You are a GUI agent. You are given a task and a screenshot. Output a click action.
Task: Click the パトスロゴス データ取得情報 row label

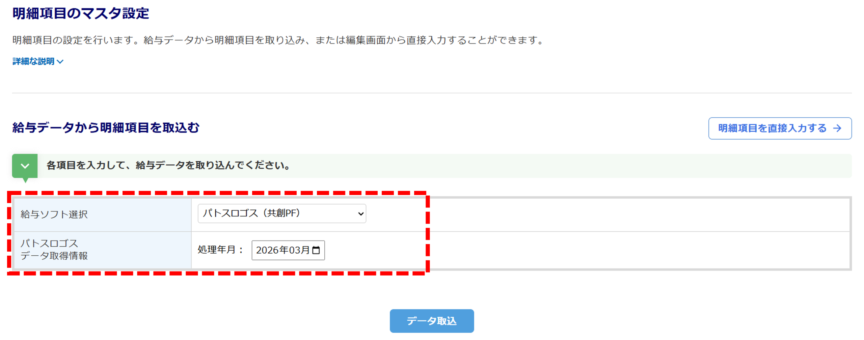coord(54,249)
